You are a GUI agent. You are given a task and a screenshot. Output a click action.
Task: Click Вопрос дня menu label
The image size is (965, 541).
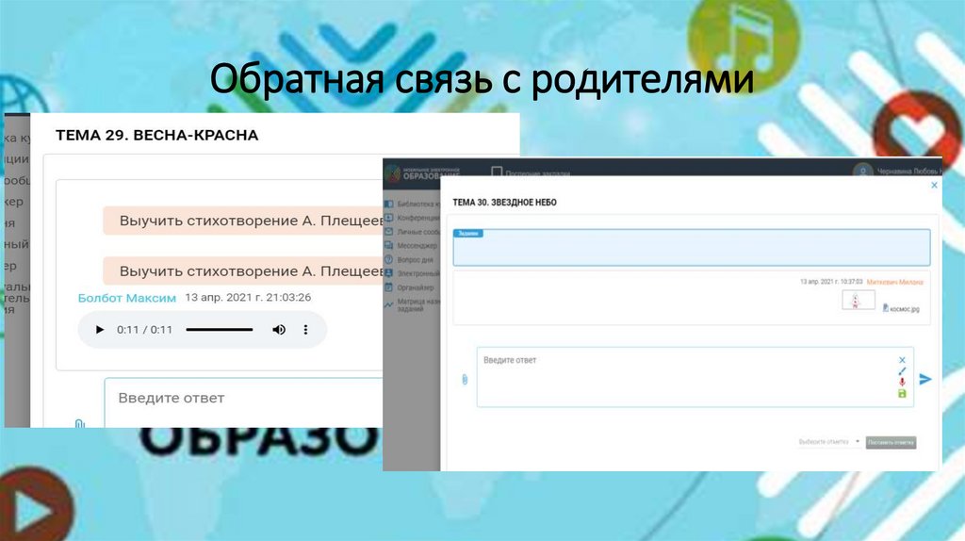(416, 260)
